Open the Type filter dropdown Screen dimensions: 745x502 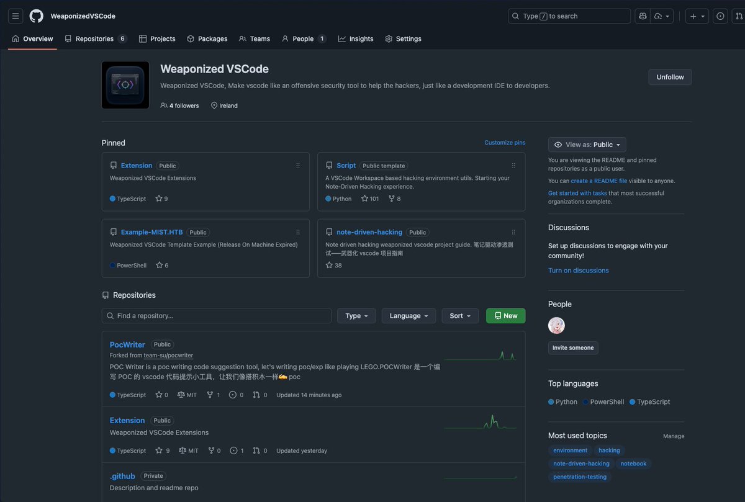[356, 316]
